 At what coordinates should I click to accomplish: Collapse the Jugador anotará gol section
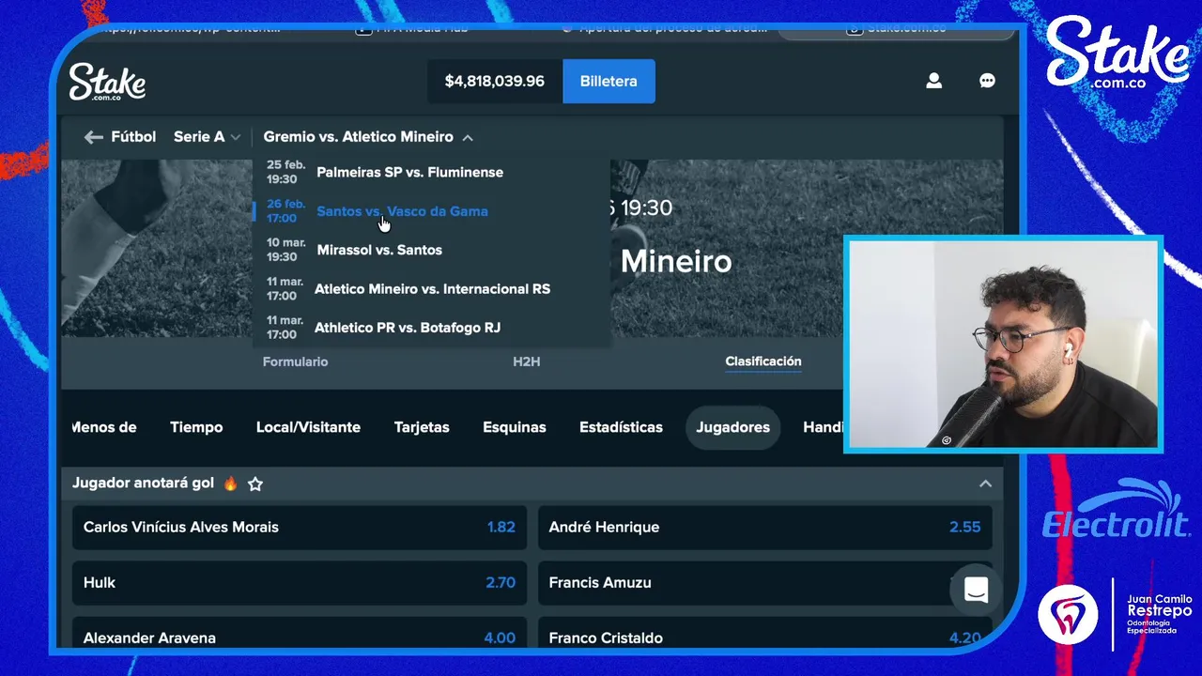[985, 484]
